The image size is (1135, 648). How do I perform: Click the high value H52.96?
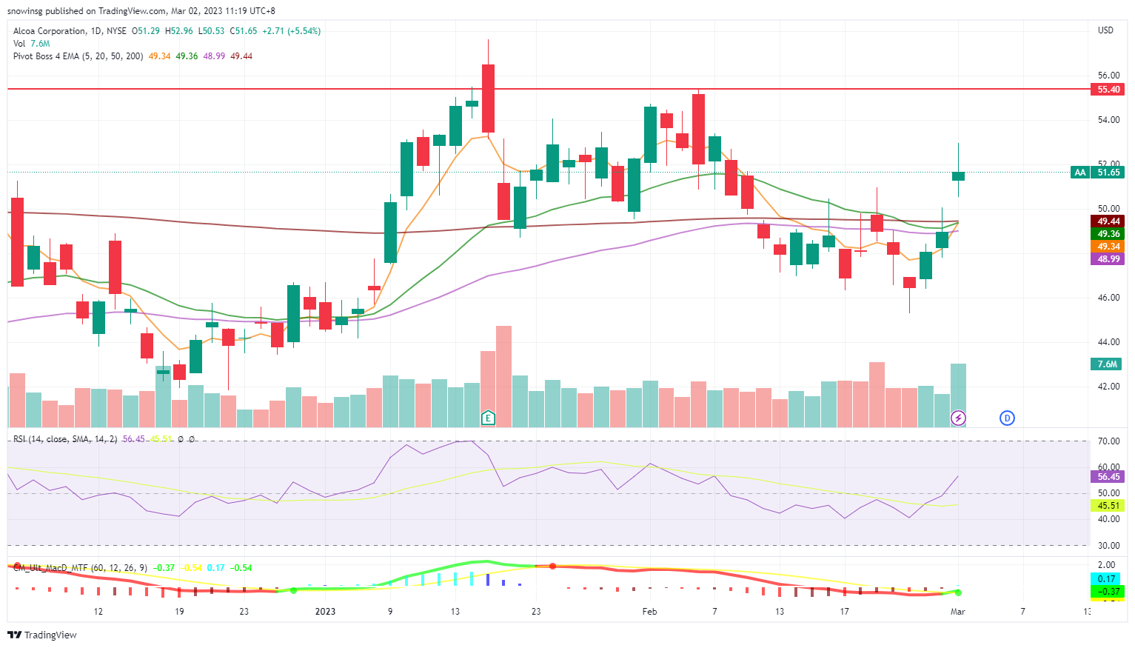[178, 31]
